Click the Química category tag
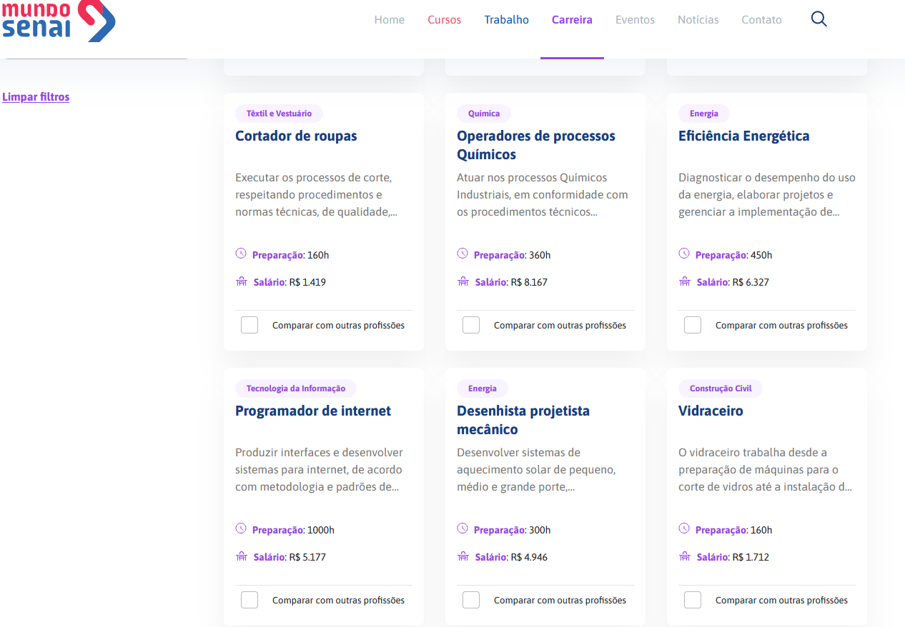905x627 pixels. pos(484,114)
